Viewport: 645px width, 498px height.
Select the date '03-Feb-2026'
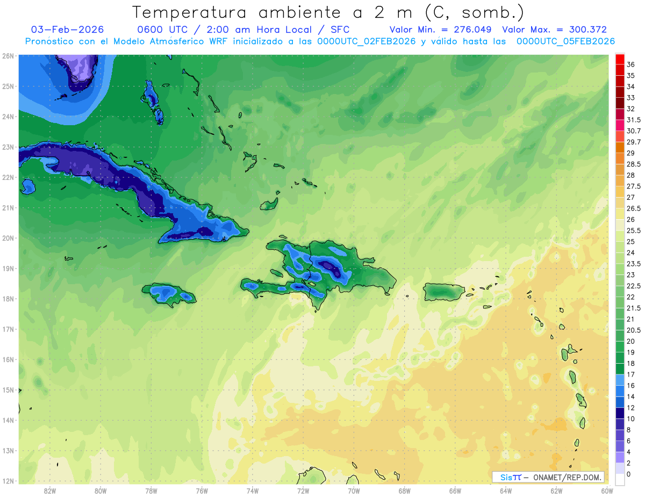pos(67,30)
